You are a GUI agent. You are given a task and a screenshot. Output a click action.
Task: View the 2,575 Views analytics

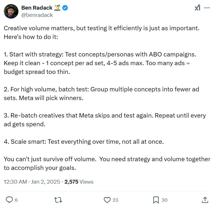pyautogui.click(x=79, y=182)
